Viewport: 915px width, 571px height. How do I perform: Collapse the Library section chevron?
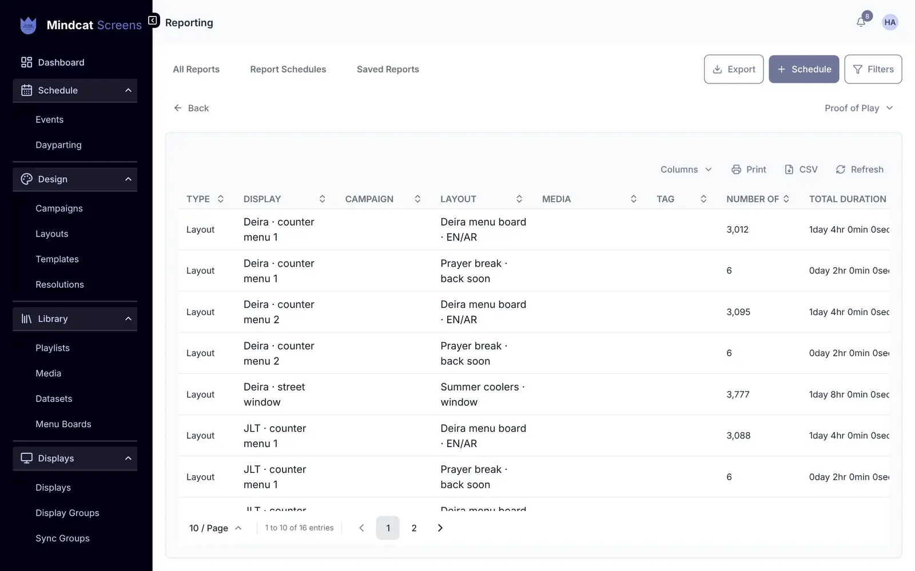128,319
